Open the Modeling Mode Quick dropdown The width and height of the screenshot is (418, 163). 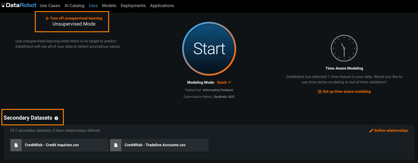point(224,82)
